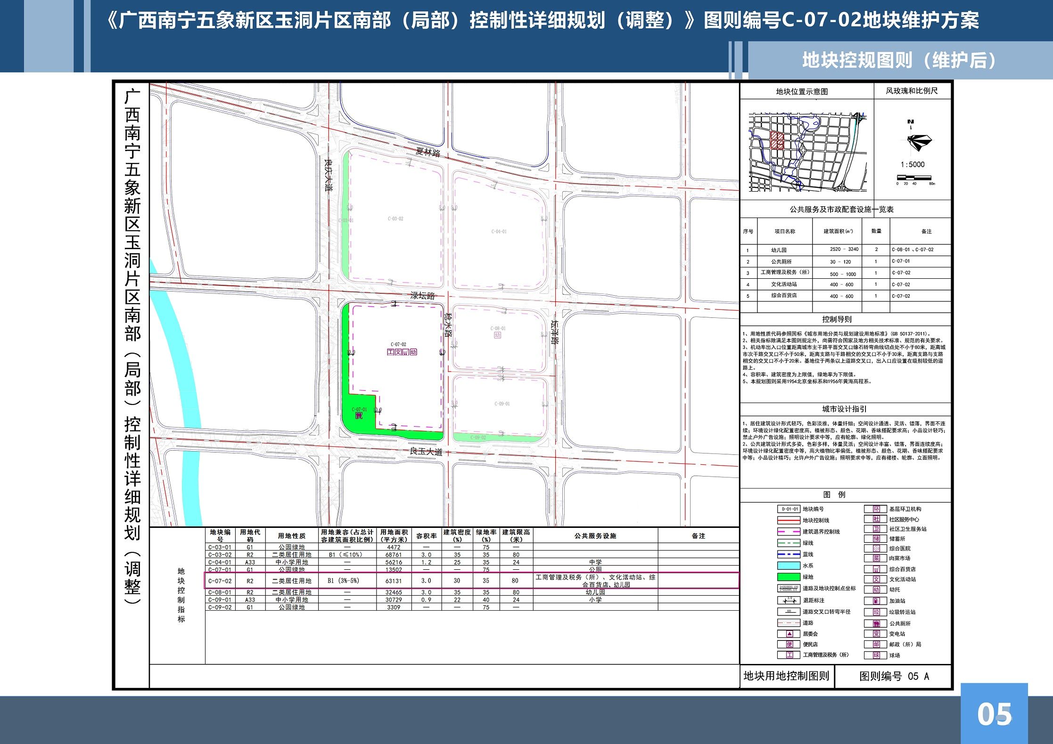
Task: Click the blue dashed 蓝线 sample
Action: click(x=789, y=554)
